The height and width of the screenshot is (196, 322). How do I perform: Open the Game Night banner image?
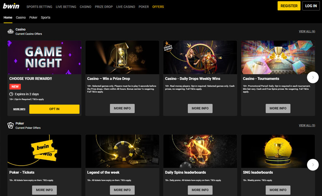pyautogui.click(x=44, y=57)
